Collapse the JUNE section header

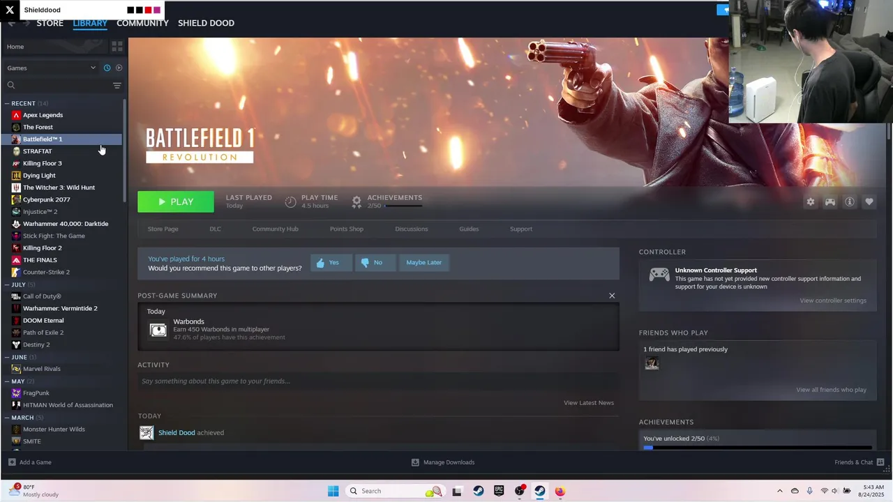click(x=7, y=357)
